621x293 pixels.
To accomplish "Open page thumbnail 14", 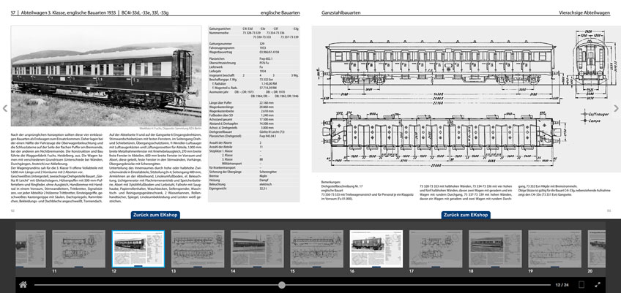I will tap(257, 249).
